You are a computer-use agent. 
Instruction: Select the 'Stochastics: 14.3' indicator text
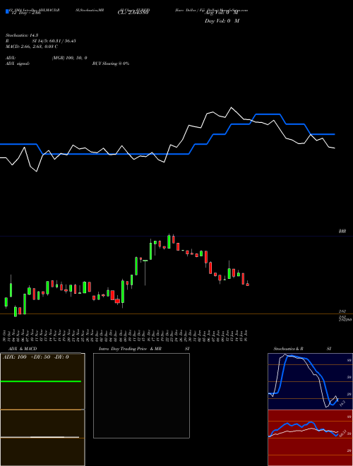22,35
